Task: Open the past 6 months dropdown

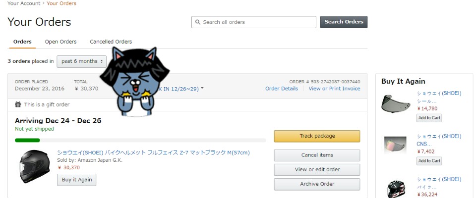Action: (x=82, y=61)
